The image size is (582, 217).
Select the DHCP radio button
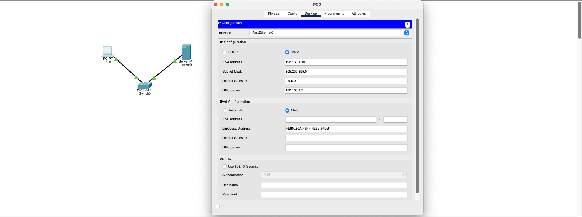(x=225, y=52)
